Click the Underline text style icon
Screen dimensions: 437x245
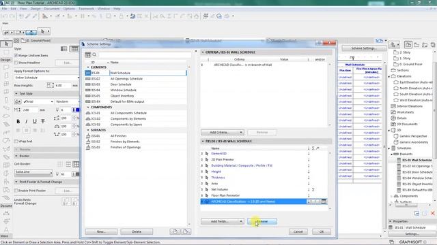35,121
